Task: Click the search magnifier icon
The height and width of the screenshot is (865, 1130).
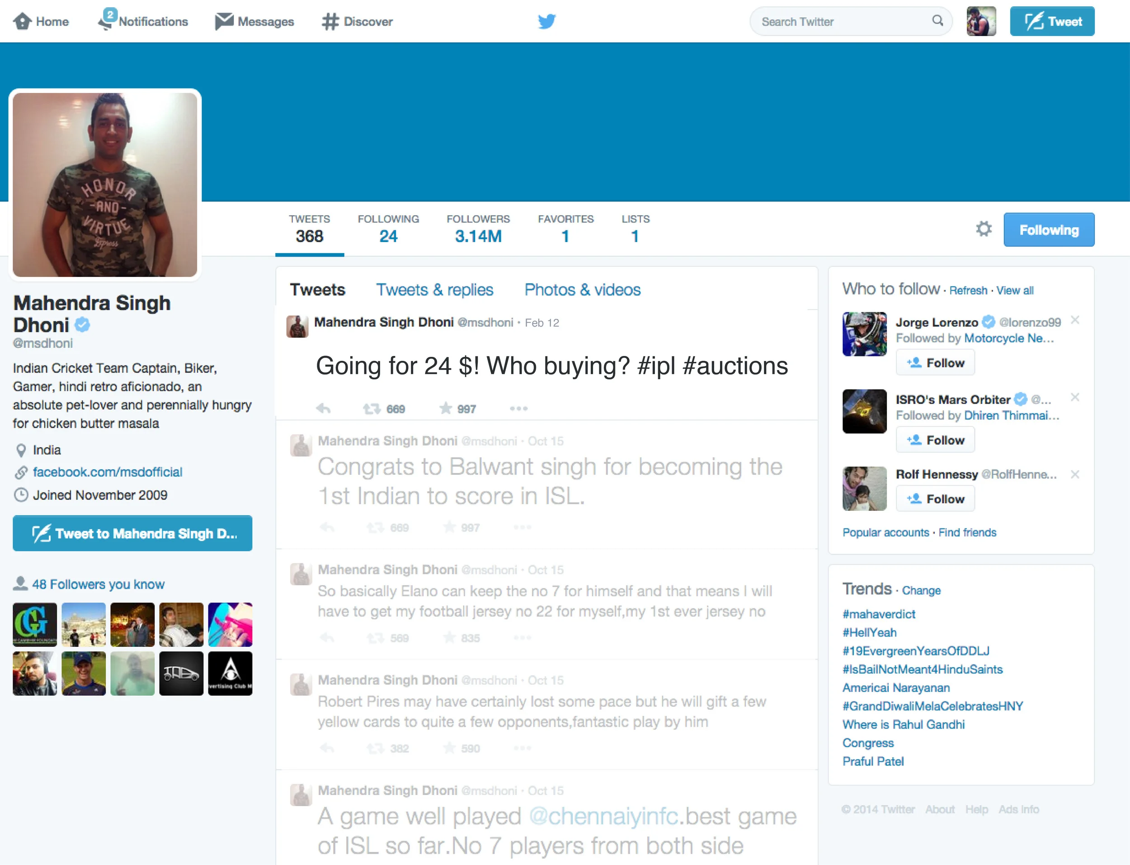Action: coord(937,21)
